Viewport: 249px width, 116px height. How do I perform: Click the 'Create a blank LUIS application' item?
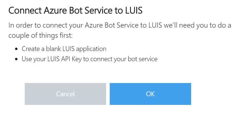coord(64,49)
